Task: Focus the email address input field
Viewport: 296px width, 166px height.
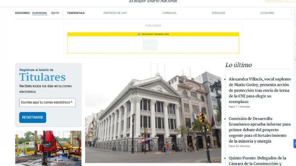Action: click(x=47, y=103)
